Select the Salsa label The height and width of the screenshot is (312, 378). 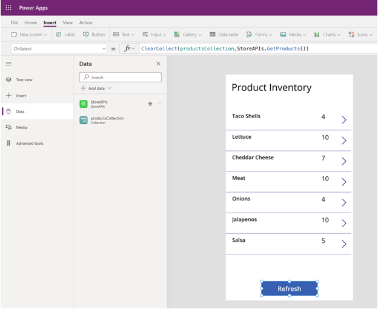point(239,240)
